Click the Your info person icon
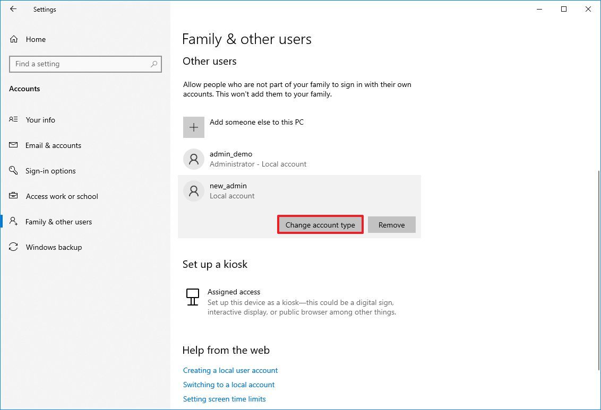 pyautogui.click(x=13, y=120)
